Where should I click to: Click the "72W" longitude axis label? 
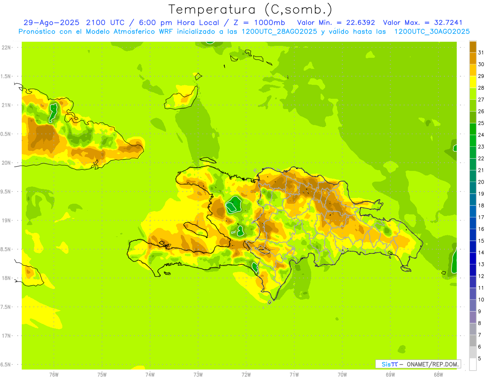coord(246,375)
